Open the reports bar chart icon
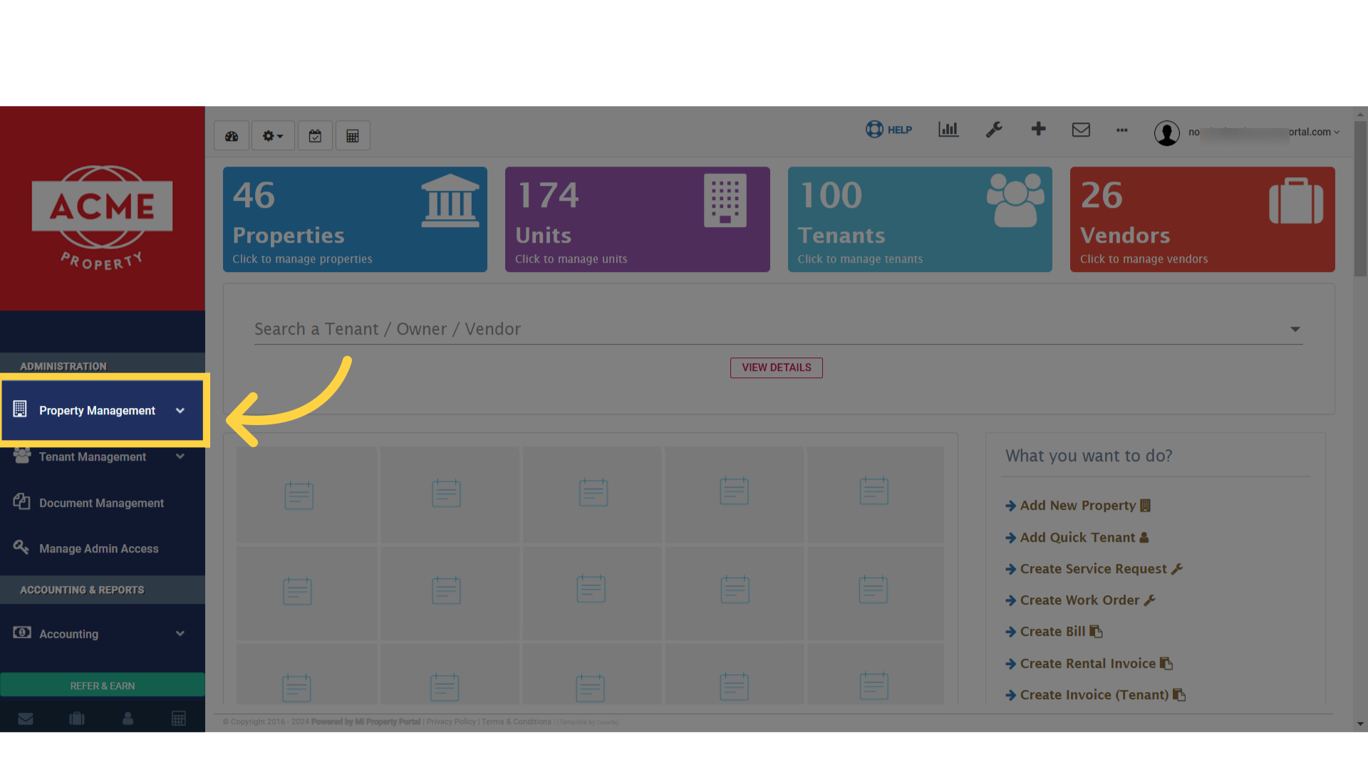The image size is (1368, 769). [x=948, y=130]
